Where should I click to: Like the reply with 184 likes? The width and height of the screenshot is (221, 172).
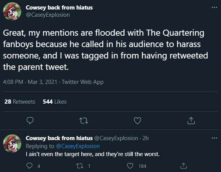(x=130, y=166)
